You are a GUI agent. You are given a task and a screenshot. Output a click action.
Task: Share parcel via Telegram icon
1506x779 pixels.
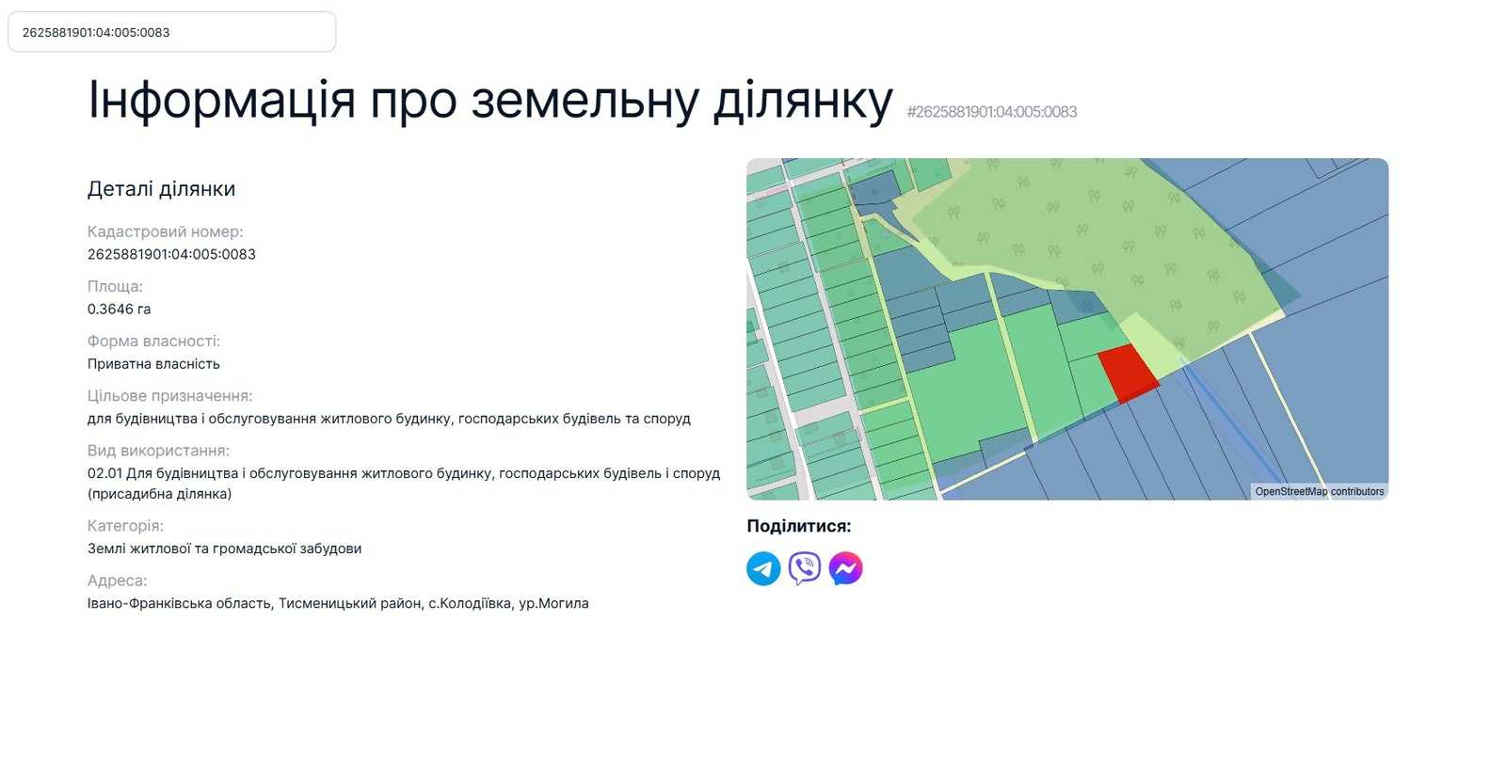coord(763,568)
